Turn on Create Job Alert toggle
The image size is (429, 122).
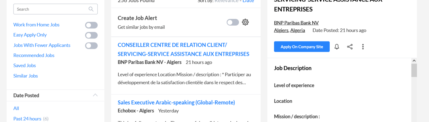233,22
